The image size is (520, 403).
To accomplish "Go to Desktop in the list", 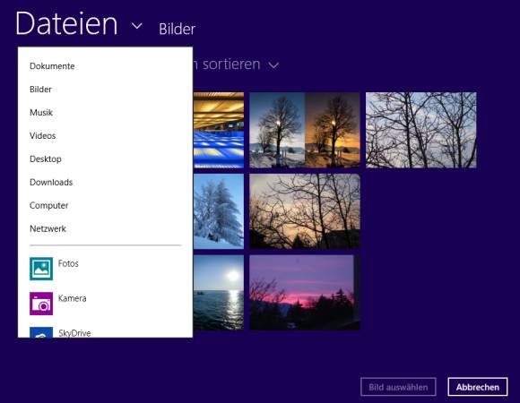I will (46, 159).
